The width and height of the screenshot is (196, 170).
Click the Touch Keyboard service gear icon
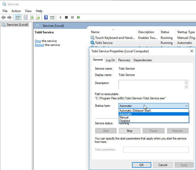pos(92,38)
